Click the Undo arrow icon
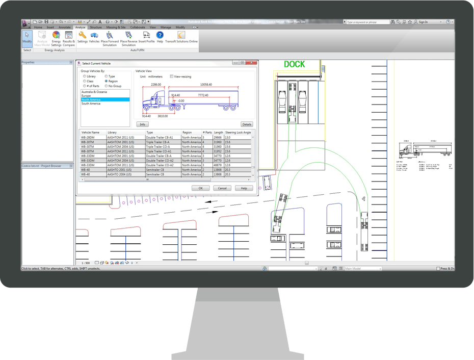 point(61,22)
